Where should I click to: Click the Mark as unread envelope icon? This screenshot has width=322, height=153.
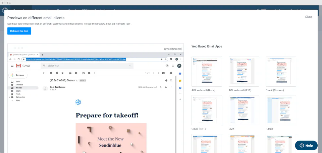(x=70, y=73)
